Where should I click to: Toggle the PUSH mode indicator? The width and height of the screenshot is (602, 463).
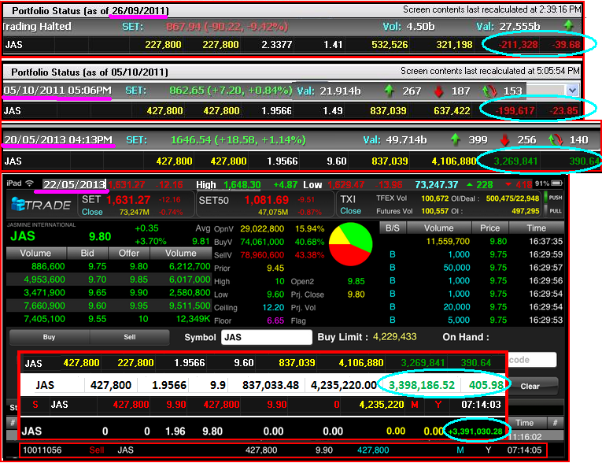tap(552, 198)
